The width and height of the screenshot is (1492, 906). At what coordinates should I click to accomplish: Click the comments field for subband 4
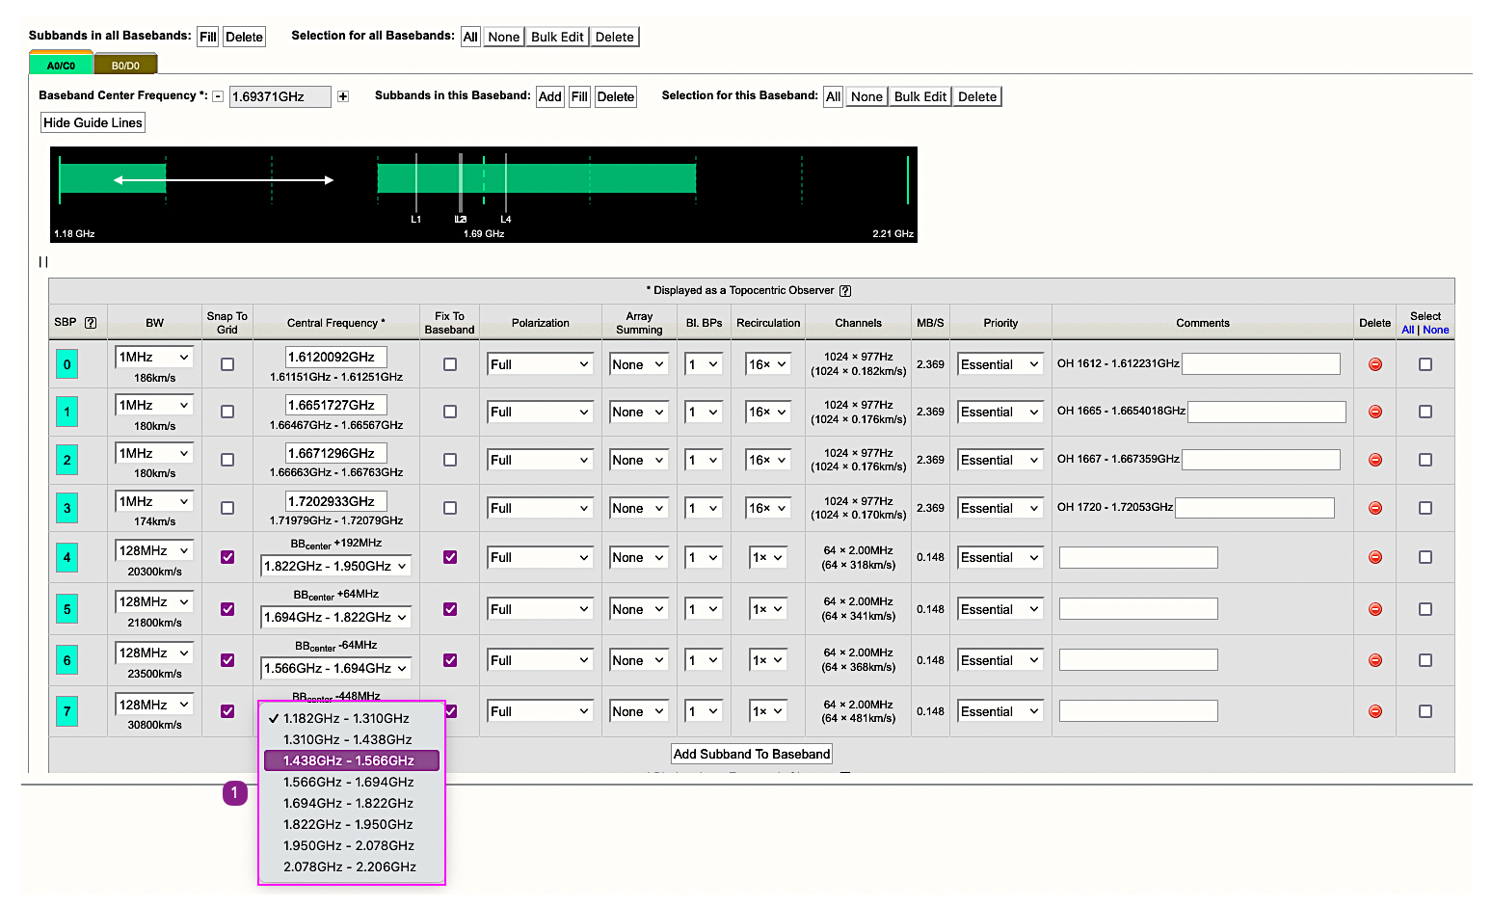1138,557
